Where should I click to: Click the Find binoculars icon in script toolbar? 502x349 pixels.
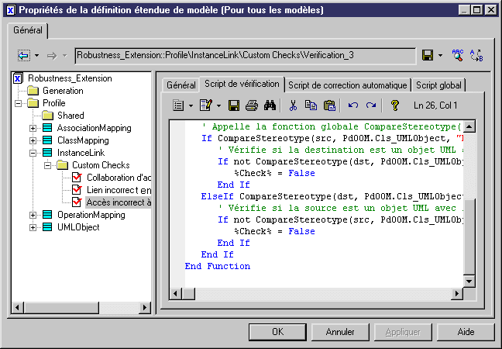[x=270, y=105]
